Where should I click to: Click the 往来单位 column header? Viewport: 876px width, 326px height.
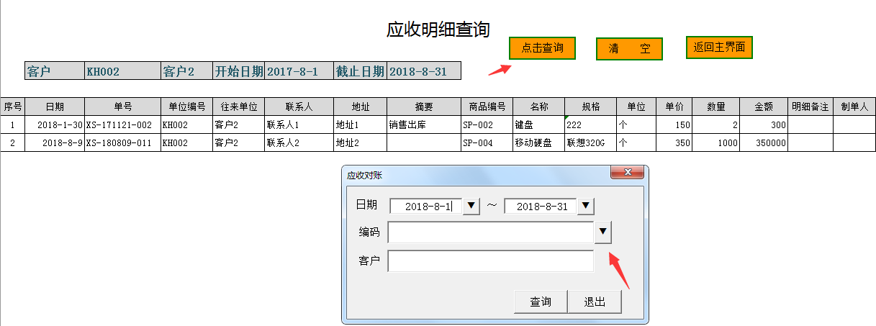[239, 107]
